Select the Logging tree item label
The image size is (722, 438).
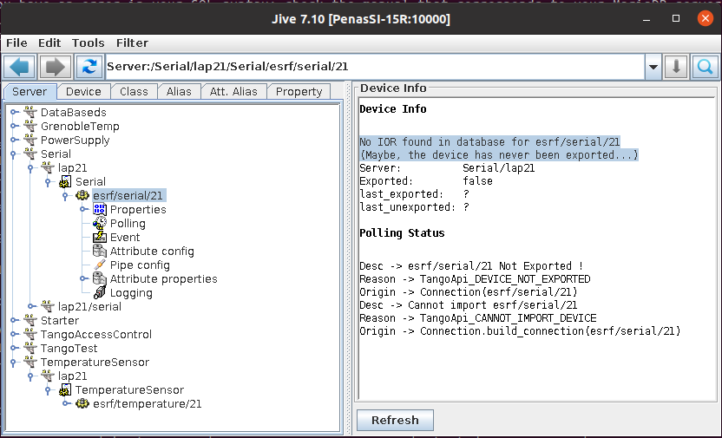[131, 292]
